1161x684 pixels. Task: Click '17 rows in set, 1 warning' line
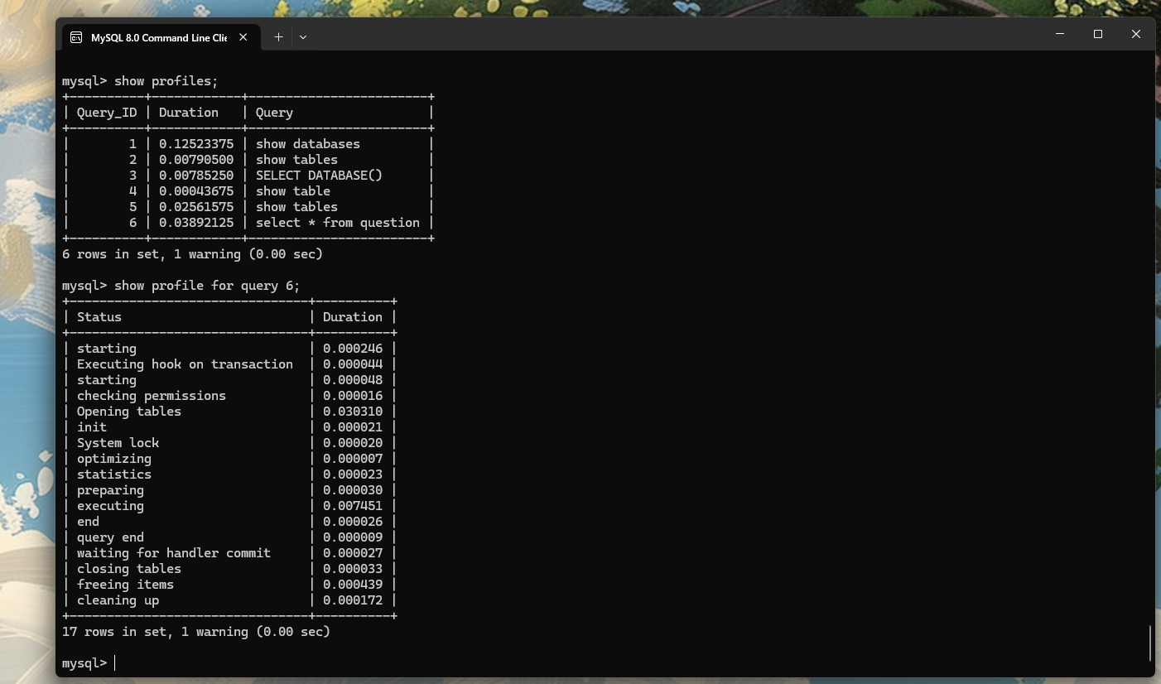pos(196,632)
